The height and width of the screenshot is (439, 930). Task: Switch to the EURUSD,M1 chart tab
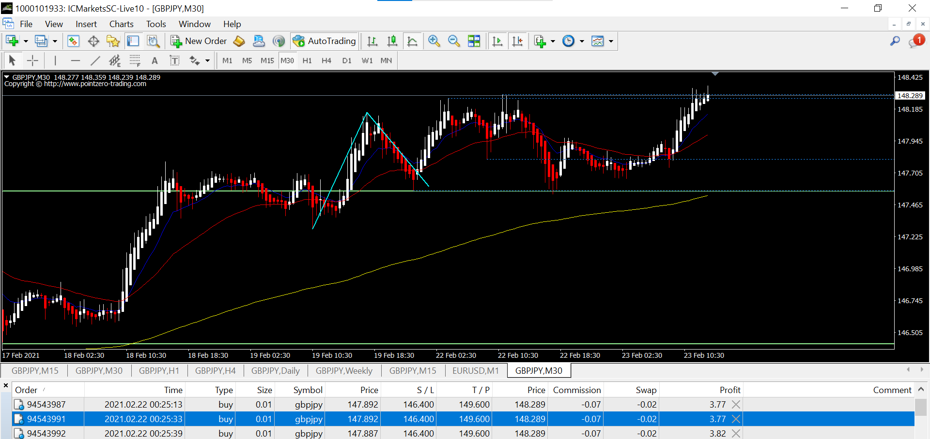pyautogui.click(x=475, y=371)
